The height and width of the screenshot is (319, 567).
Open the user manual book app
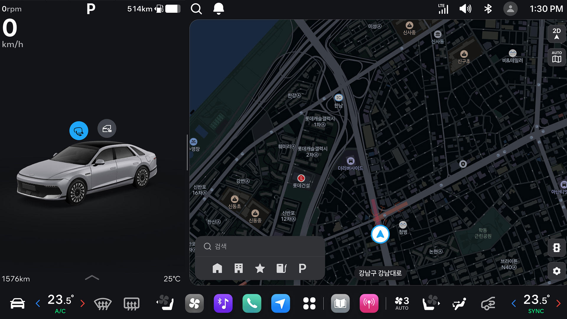340,303
